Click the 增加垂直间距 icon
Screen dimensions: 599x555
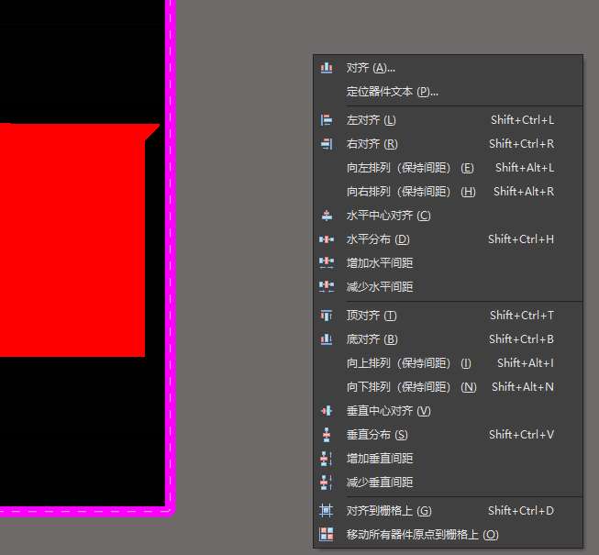(x=327, y=459)
